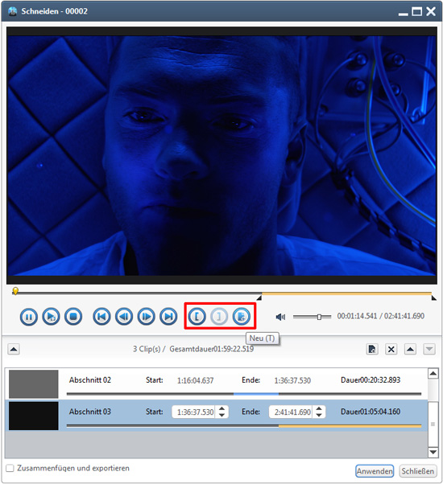443x484 pixels.
Task: Click the Abschnitt 02 label
Action: click(x=90, y=380)
